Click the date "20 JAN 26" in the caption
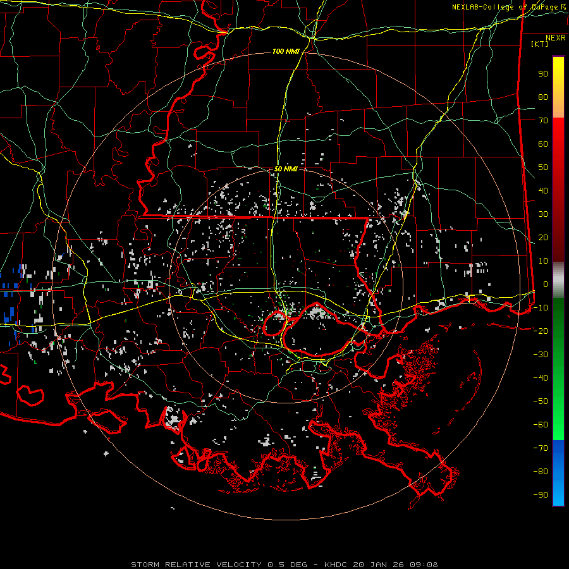Image resolution: width=569 pixels, height=569 pixels. (379, 565)
